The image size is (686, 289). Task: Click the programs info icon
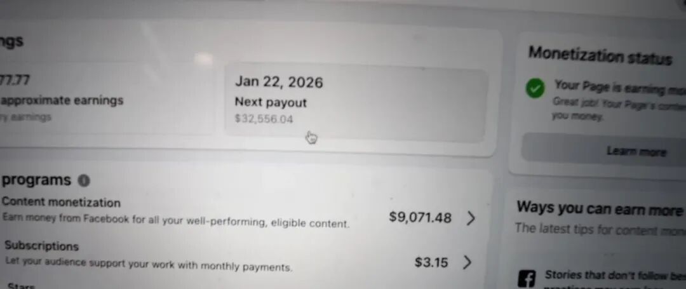(84, 180)
